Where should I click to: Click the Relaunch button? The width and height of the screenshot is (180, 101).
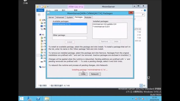coord(95,74)
